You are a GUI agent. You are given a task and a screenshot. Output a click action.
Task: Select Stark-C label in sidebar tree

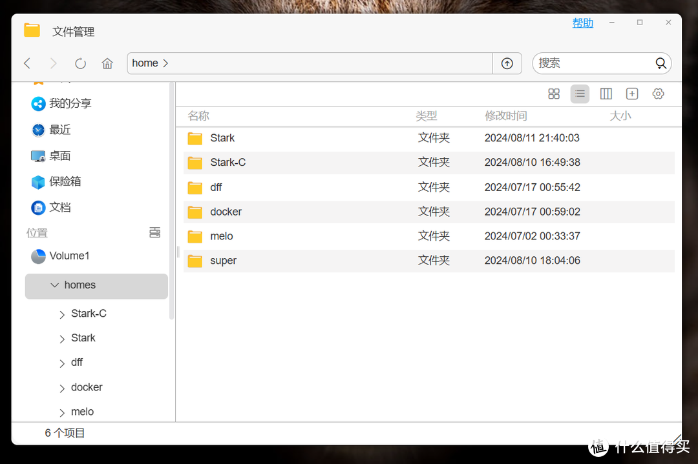[89, 314]
